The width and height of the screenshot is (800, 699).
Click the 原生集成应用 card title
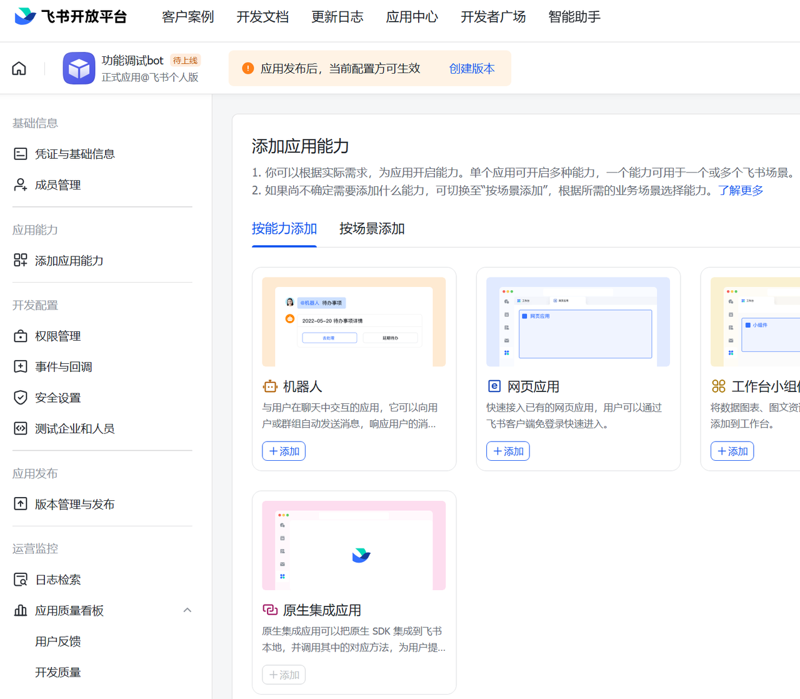pos(322,610)
